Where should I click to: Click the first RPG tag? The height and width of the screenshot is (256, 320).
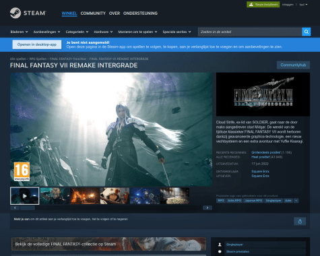point(221,201)
